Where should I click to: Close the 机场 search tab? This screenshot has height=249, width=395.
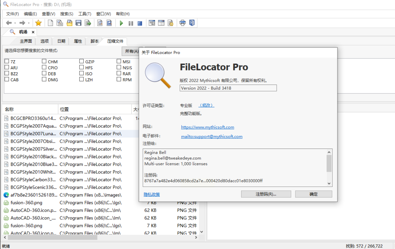click(33, 32)
